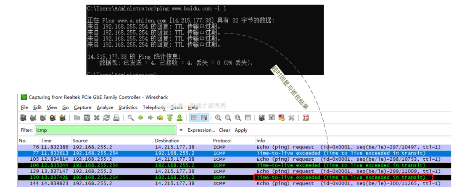
Task: Open the Analyze menu
Action: (105, 107)
